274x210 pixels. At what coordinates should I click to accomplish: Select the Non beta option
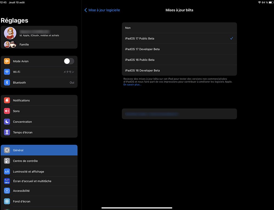[179, 28]
